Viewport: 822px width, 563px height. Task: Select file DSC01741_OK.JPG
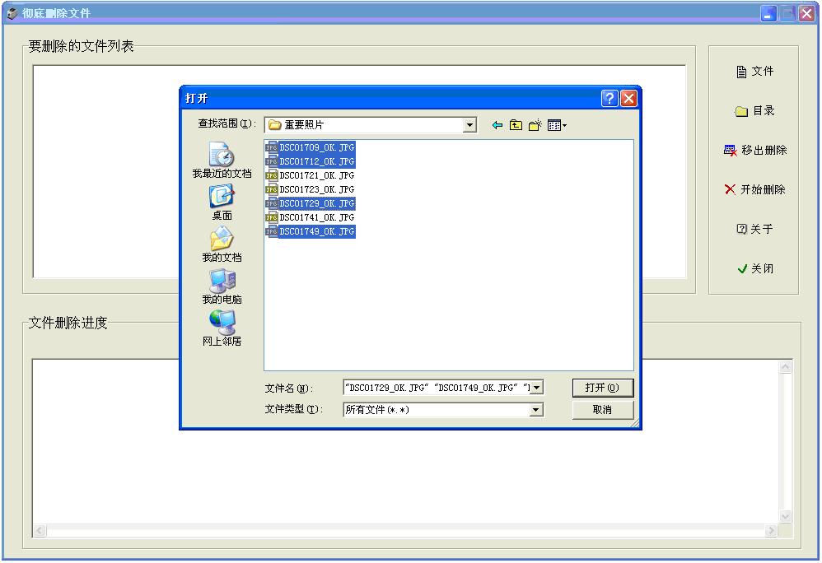click(x=311, y=217)
